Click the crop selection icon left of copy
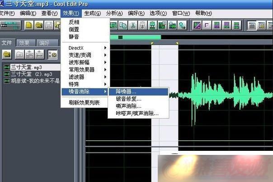 [113, 25]
